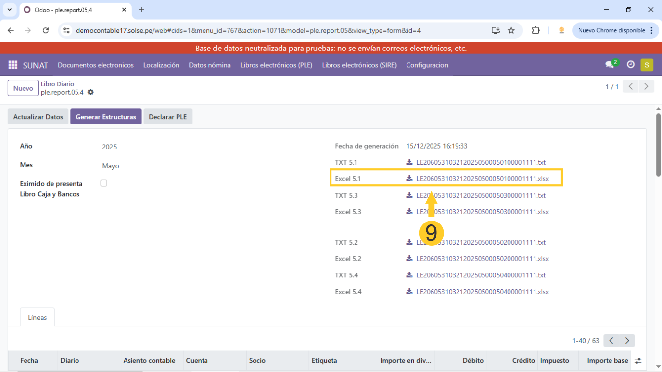
Task: Expand Chrome tab search dropdown
Action: coord(10,10)
